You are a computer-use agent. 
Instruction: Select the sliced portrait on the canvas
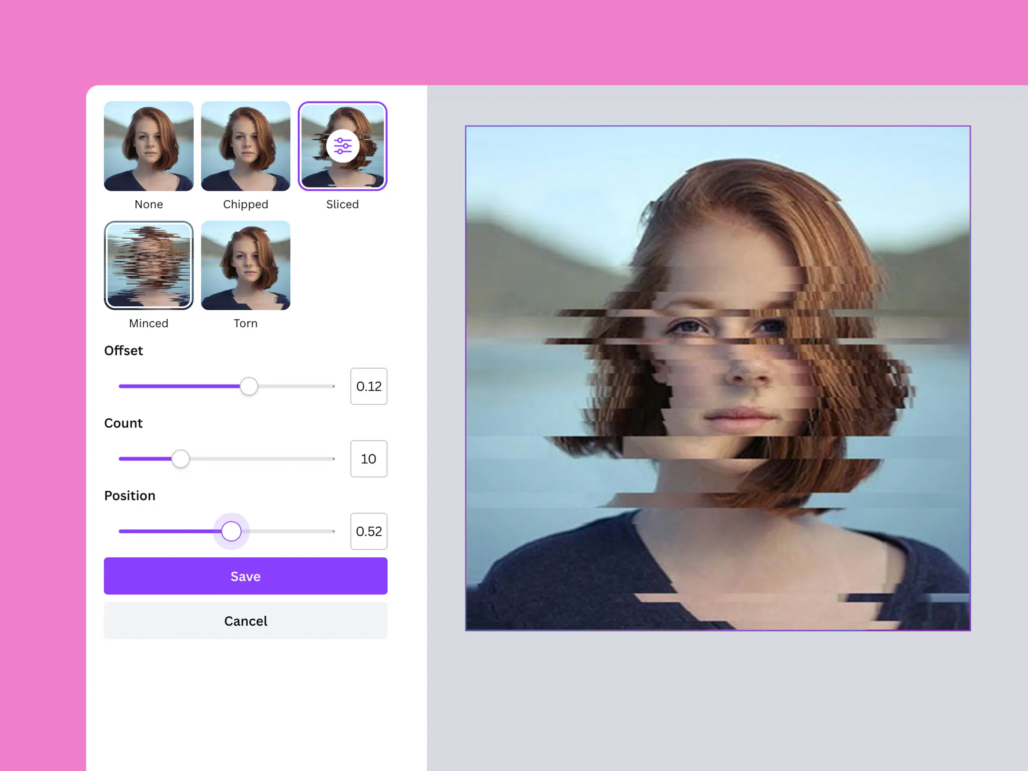[717, 378]
